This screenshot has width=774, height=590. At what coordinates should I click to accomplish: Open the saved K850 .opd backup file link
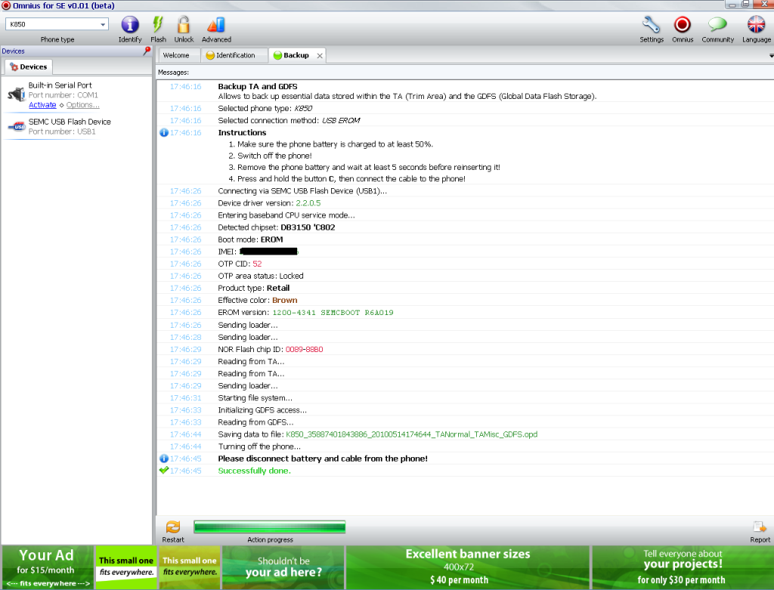click(x=412, y=434)
